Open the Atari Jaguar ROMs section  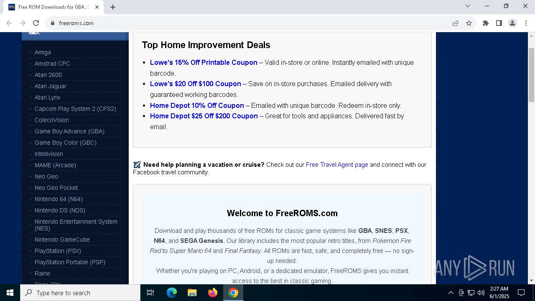click(51, 86)
